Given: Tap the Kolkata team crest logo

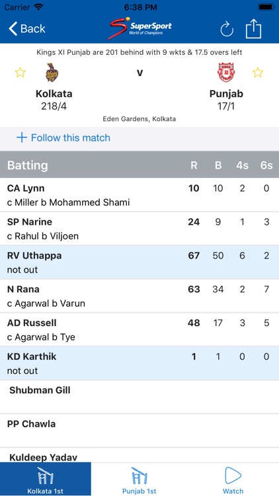Looking at the screenshot, I should (52, 73).
